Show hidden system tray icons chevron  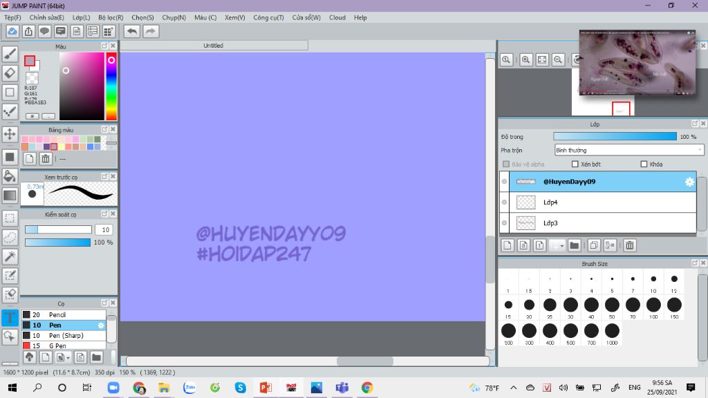514,388
